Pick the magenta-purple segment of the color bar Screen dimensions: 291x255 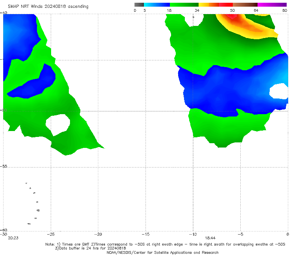(272, 5)
